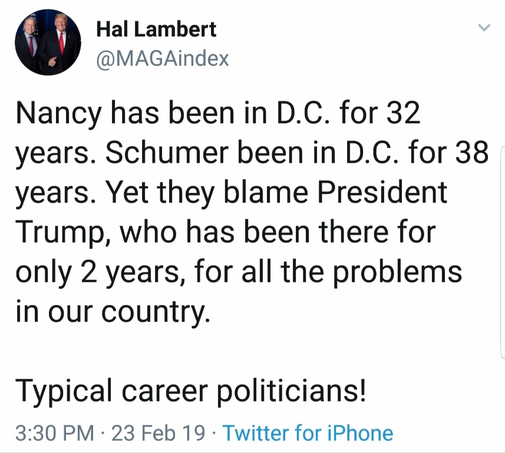Click the word 'blame' in the tweet
505x453 pixels.
266,192
